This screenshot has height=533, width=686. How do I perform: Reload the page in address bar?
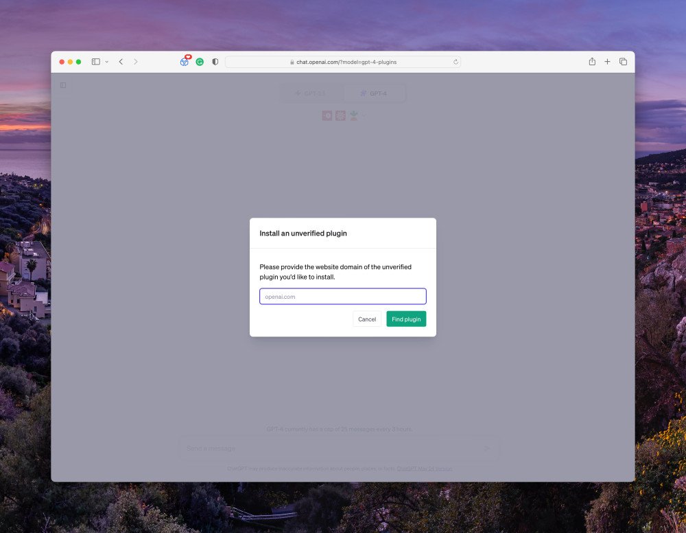[x=456, y=62]
